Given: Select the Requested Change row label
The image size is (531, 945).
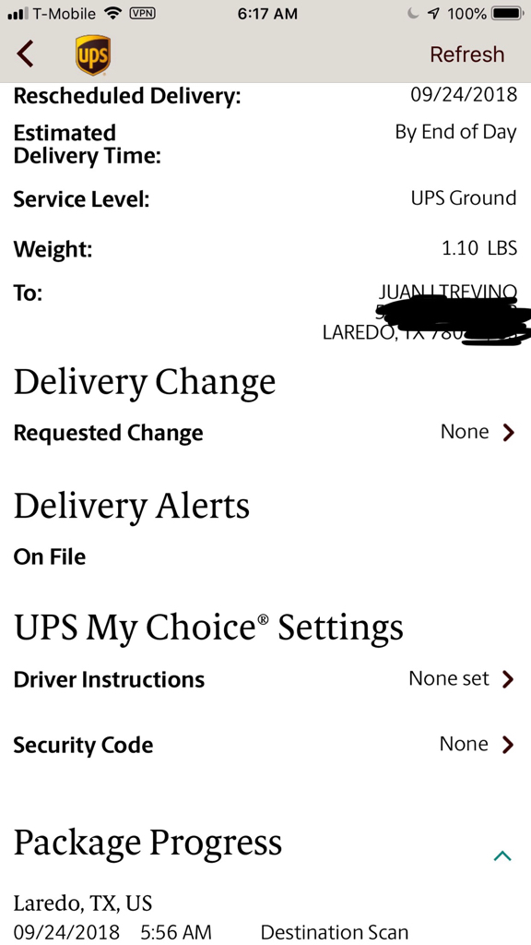Looking at the screenshot, I should 109,433.
